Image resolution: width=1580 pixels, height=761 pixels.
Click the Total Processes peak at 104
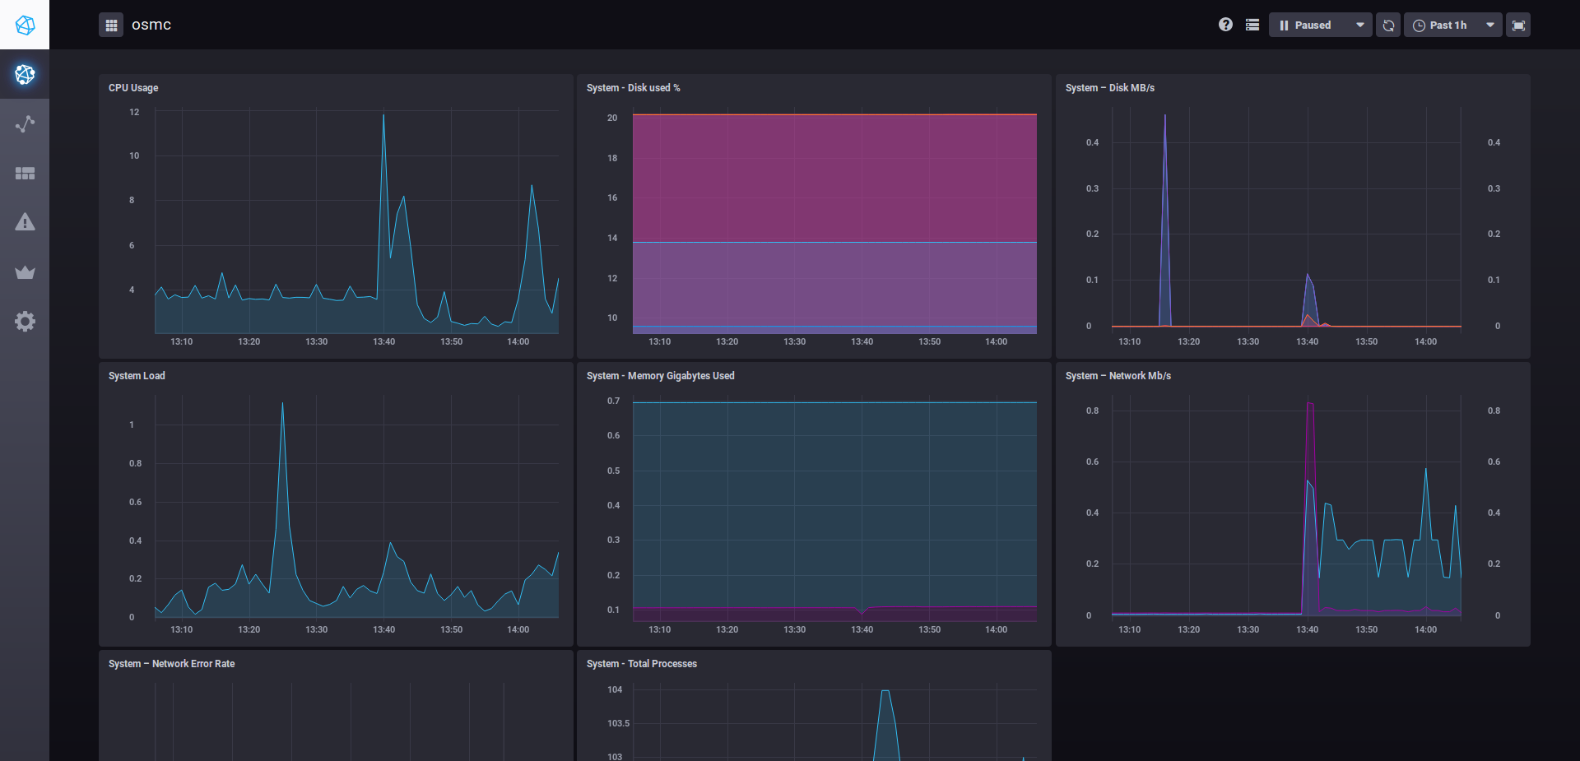885,691
